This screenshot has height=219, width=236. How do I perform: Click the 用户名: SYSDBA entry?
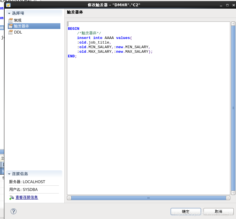coord(23,189)
